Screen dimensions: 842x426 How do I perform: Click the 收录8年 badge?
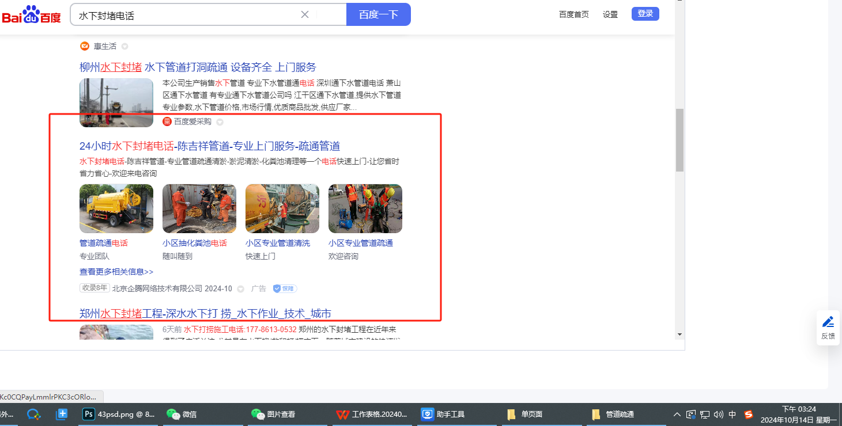click(x=95, y=288)
